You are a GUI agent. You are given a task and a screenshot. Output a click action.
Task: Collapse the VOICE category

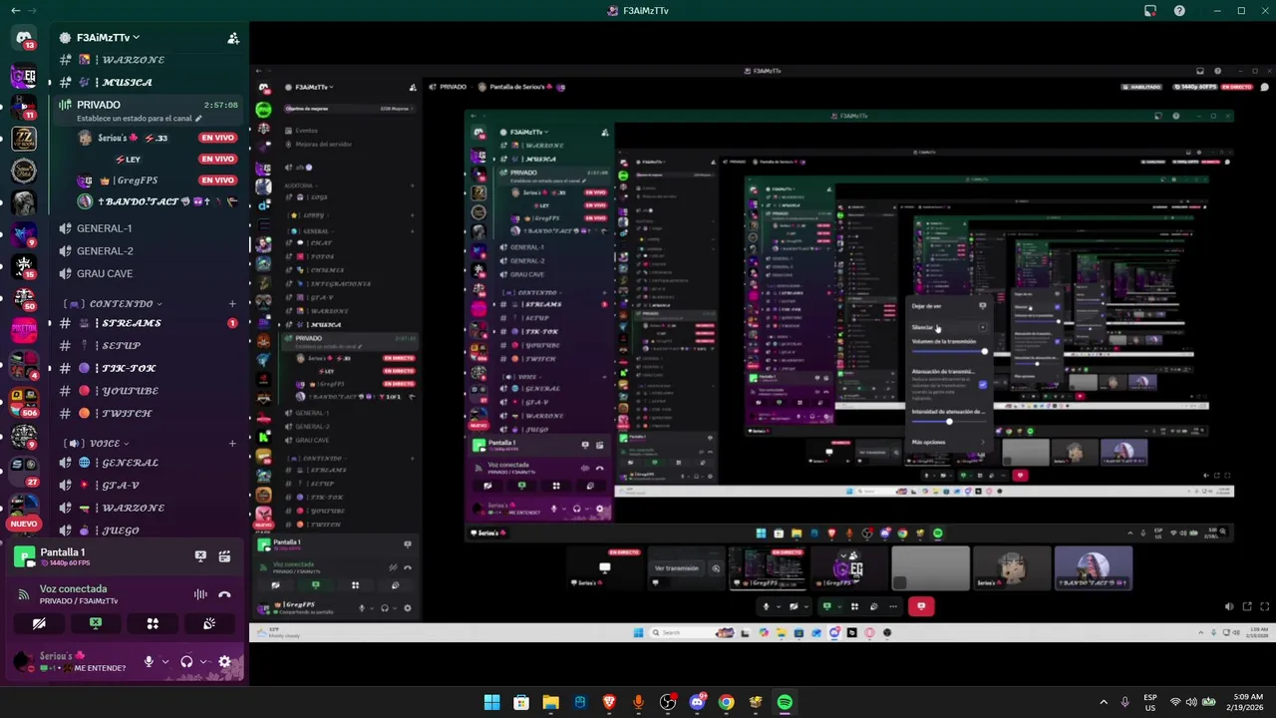pos(97,443)
